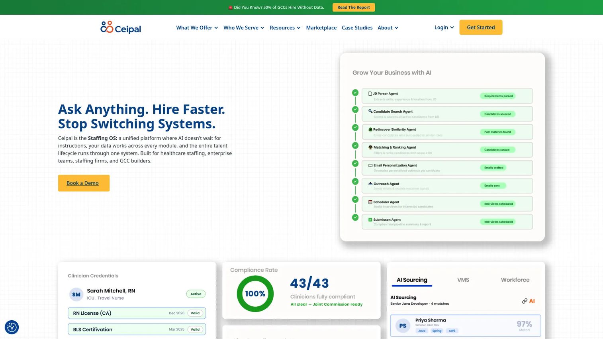Open the Login dropdown

tap(444, 27)
